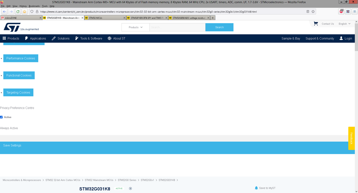Close the STM32G030 ADC voltage tab

[x=208, y=18]
